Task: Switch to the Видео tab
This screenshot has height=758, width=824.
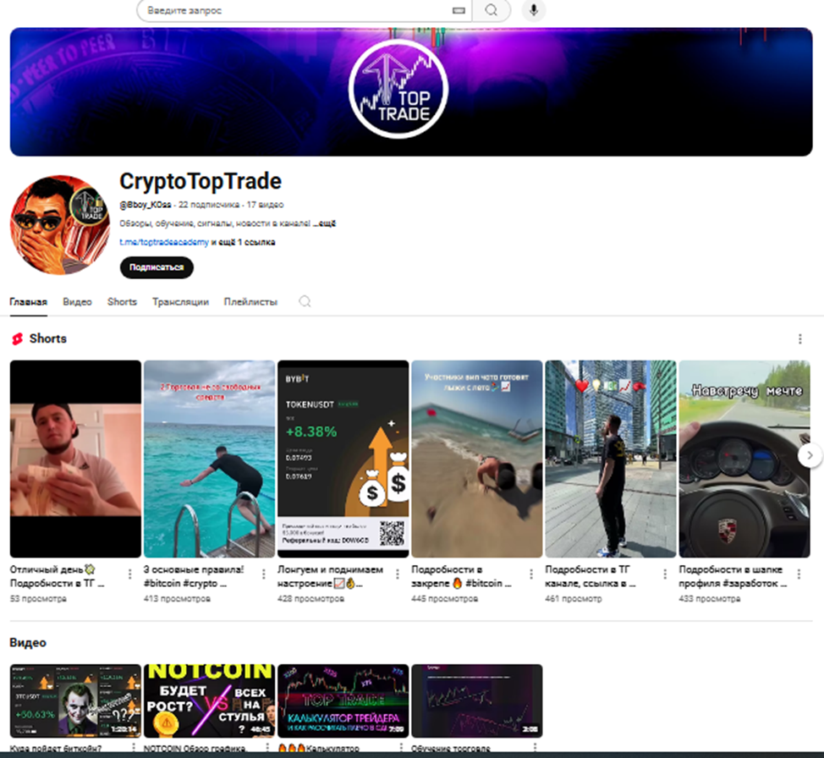Action: 77,302
